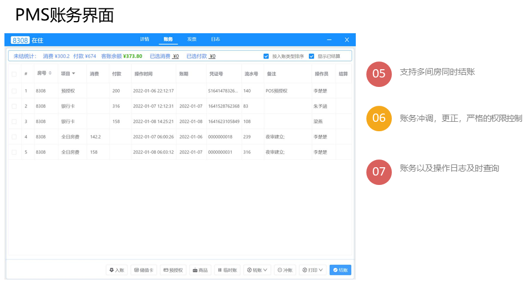
Task: Click operator name 朱予涵
Action: (x=320, y=106)
